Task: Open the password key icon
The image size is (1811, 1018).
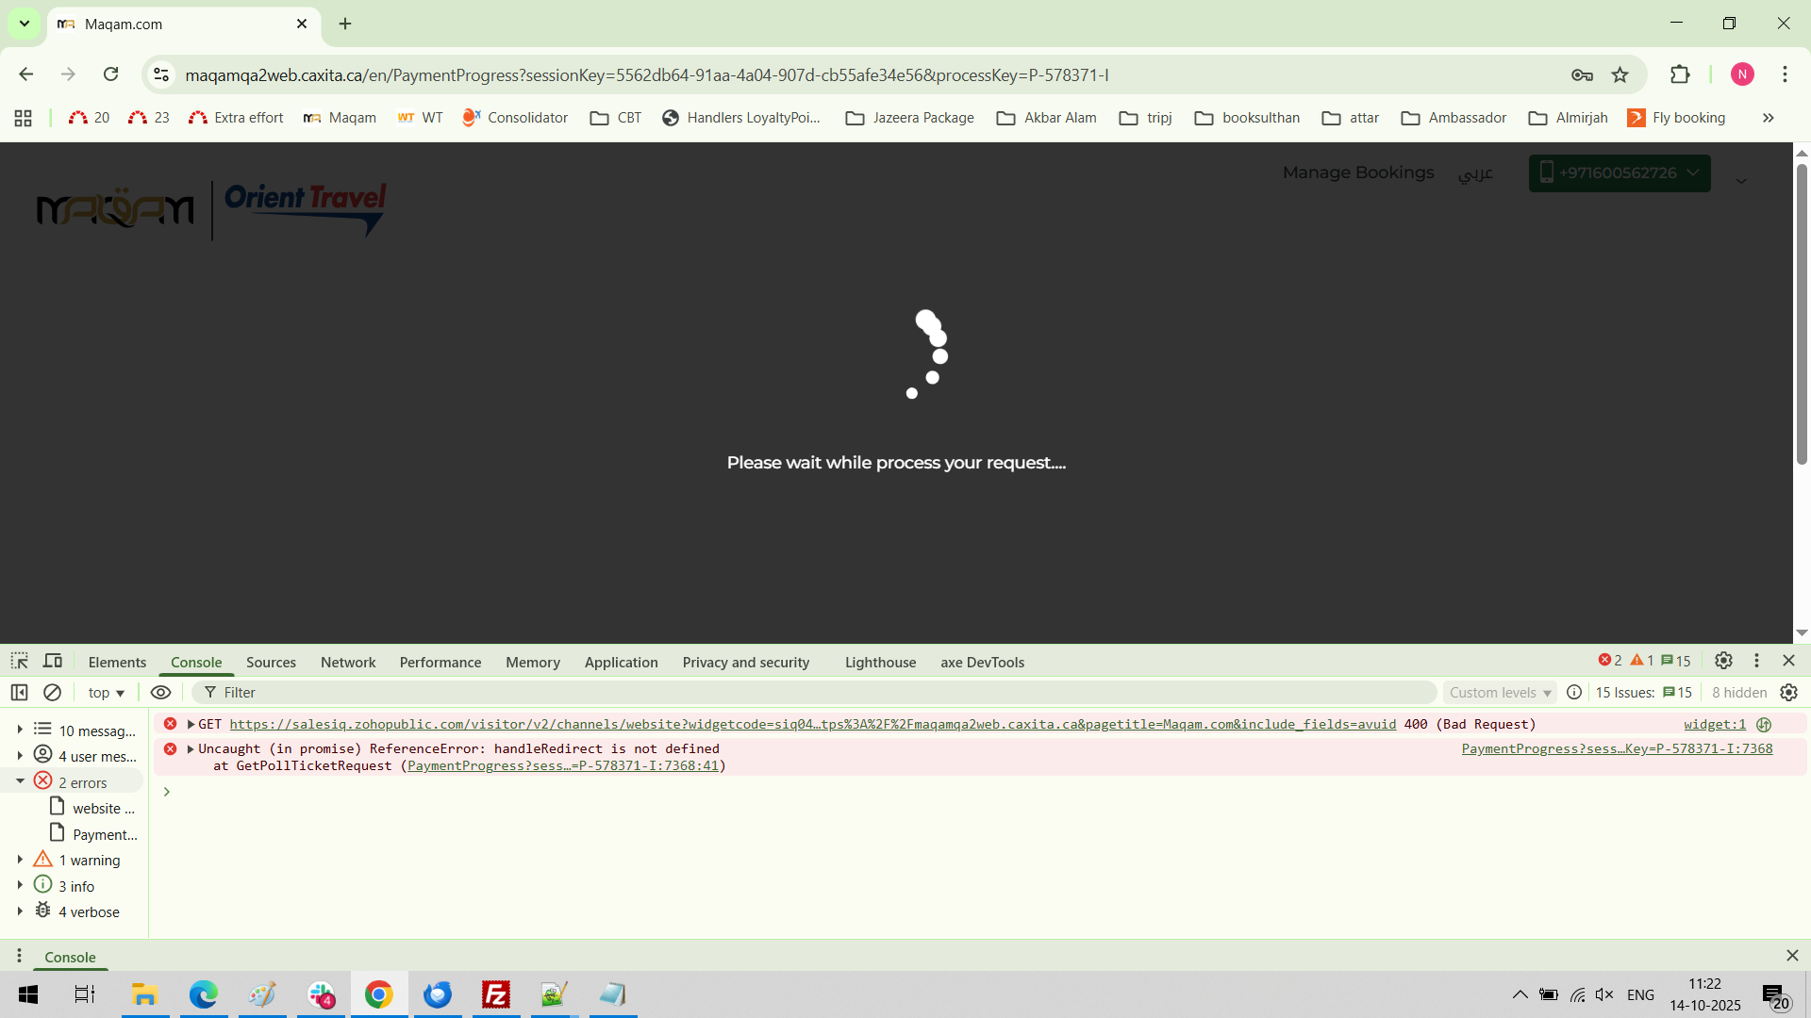Action: (1582, 74)
